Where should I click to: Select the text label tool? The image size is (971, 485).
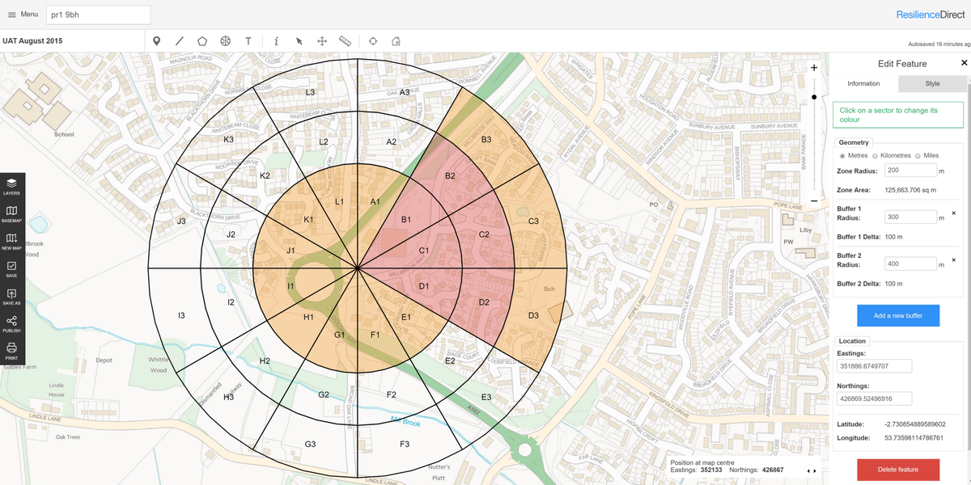click(x=248, y=40)
